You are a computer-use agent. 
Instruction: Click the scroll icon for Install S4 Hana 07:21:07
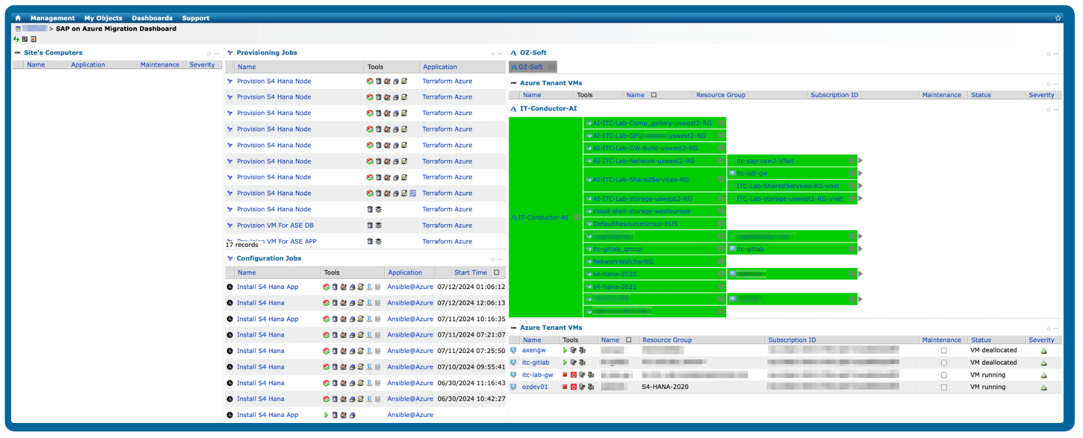tap(361, 335)
